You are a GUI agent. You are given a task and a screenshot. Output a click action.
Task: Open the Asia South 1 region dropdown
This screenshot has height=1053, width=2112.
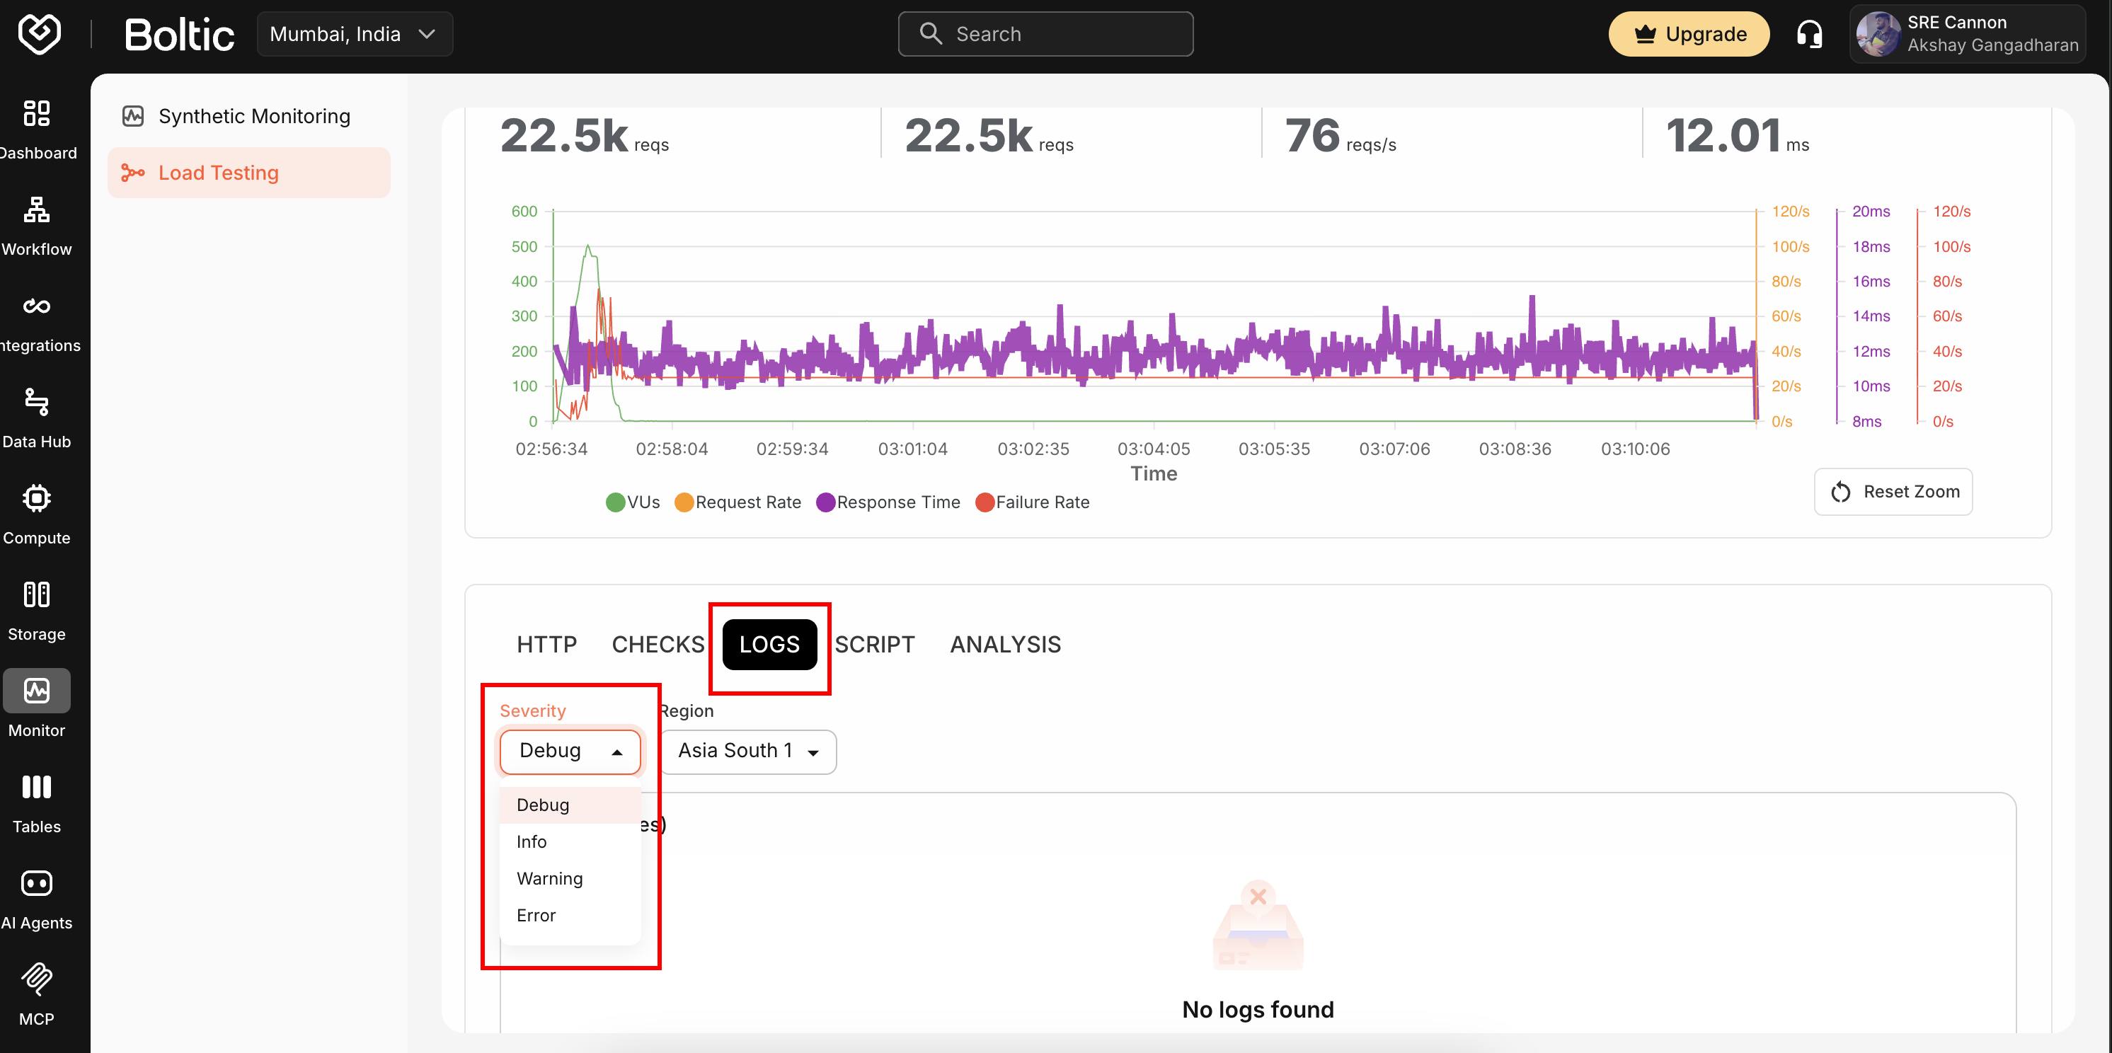(747, 751)
